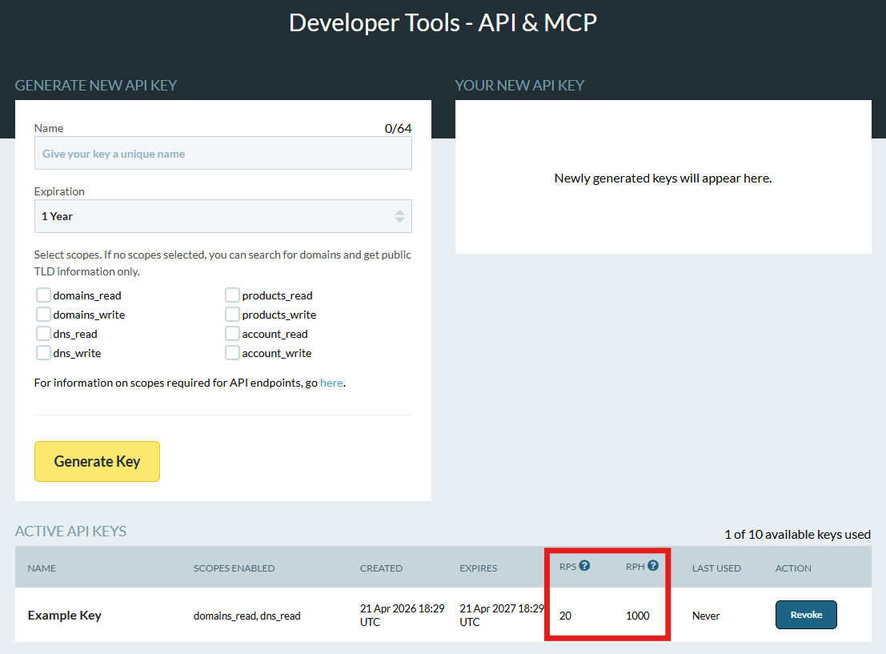Open the Expiration dropdown
886x654 pixels.
tap(223, 216)
